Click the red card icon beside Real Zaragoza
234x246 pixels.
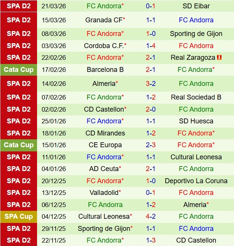click(x=219, y=58)
